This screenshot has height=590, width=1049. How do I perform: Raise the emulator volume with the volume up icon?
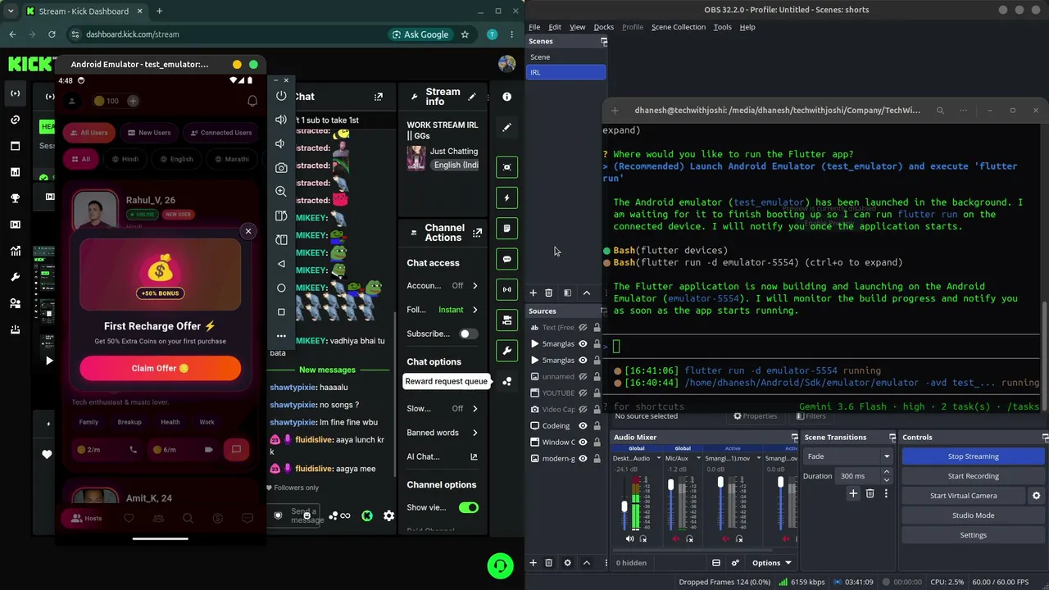[x=281, y=120]
